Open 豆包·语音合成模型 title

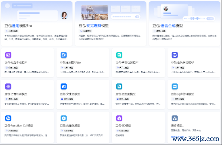(168, 26)
